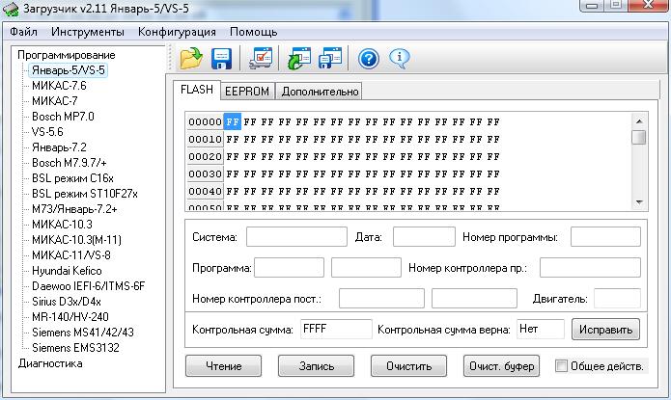The width and height of the screenshot is (671, 400).
Task: Click the green-arrow window refresh toolbar icon
Action: [x=299, y=58]
